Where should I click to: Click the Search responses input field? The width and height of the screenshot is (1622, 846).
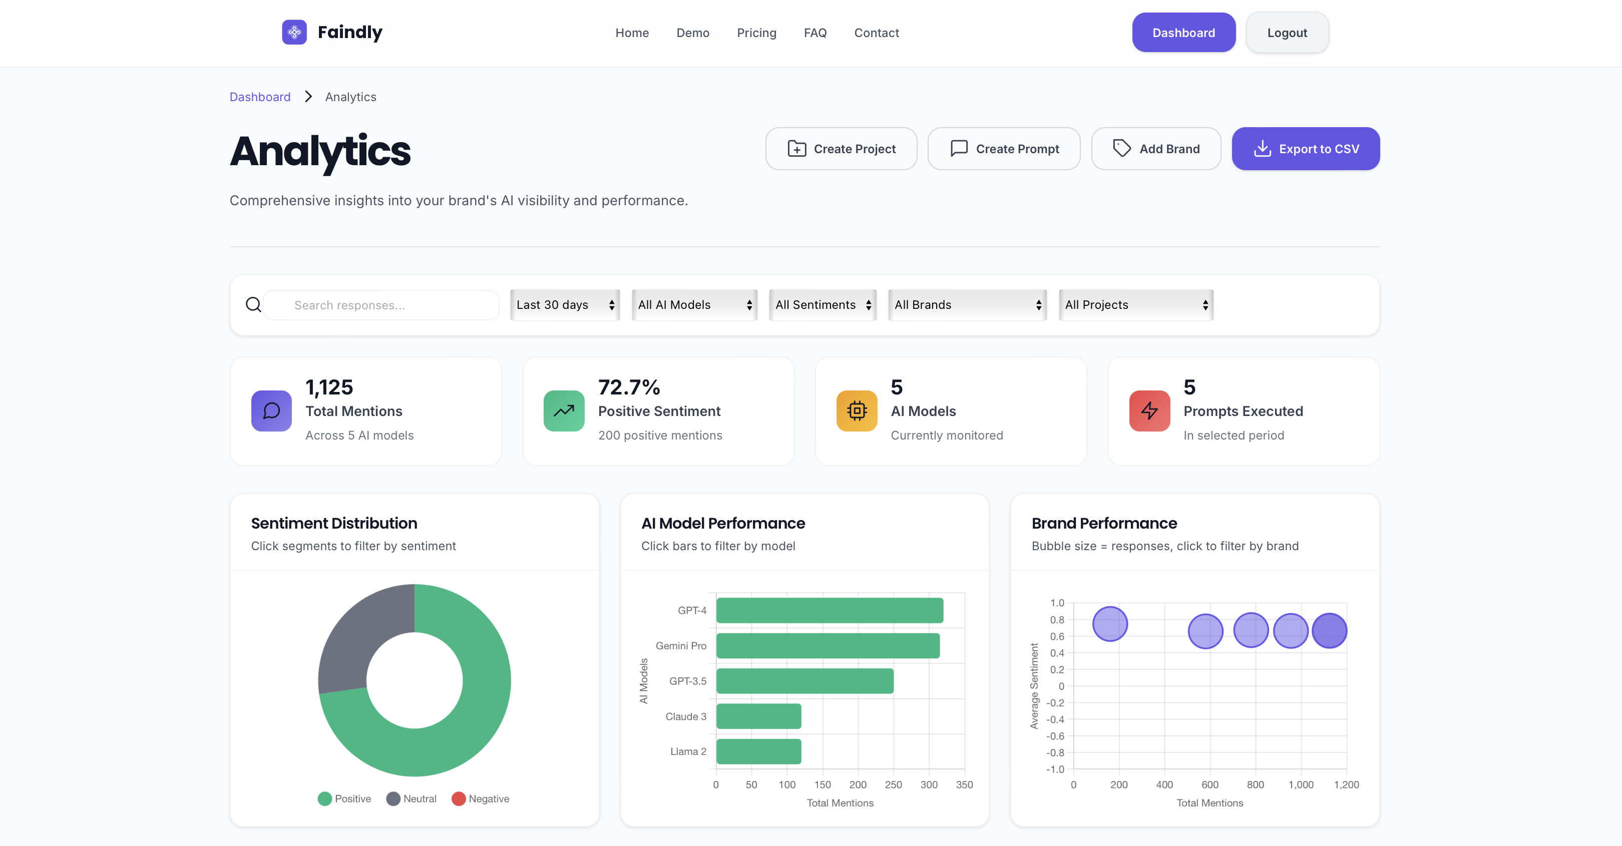381,305
